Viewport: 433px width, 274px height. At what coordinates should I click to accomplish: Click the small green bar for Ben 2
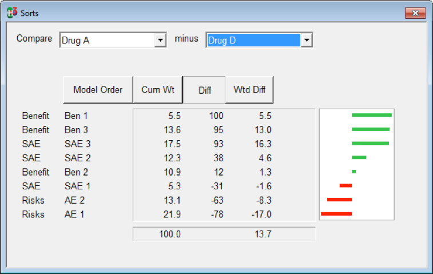pos(354,172)
